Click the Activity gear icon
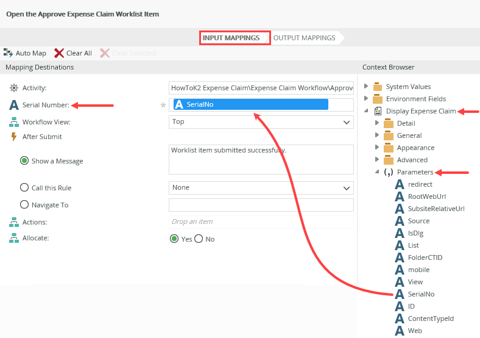The width and height of the screenshot is (480, 338). coord(14,88)
